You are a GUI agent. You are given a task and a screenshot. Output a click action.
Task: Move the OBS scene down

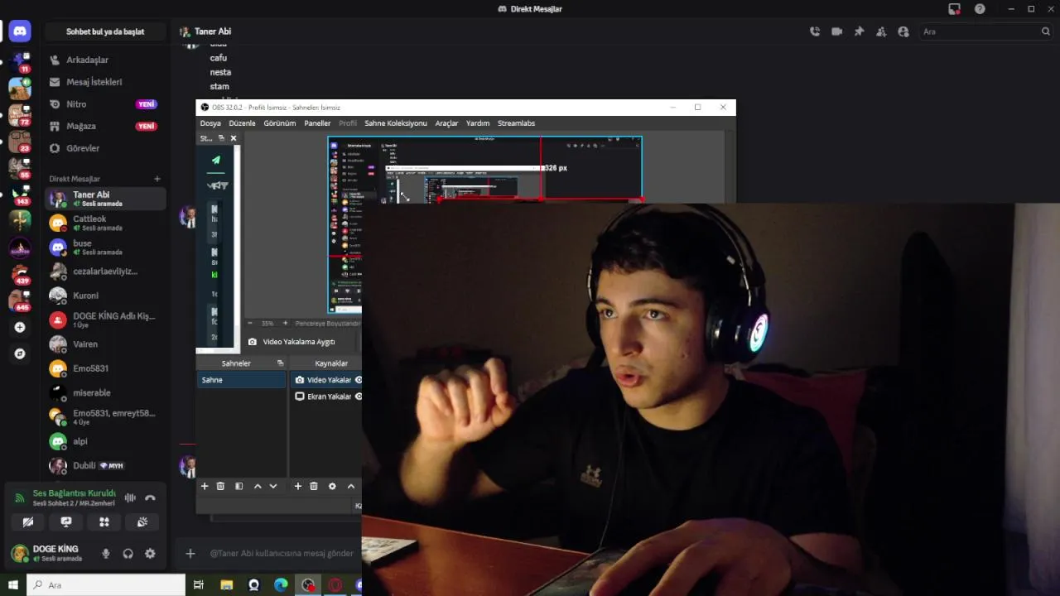click(x=273, y=486)
